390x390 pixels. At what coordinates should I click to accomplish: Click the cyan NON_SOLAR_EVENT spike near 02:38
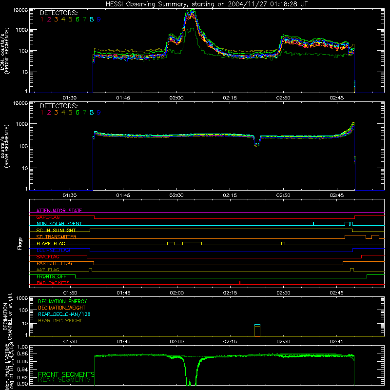point(313,223)
